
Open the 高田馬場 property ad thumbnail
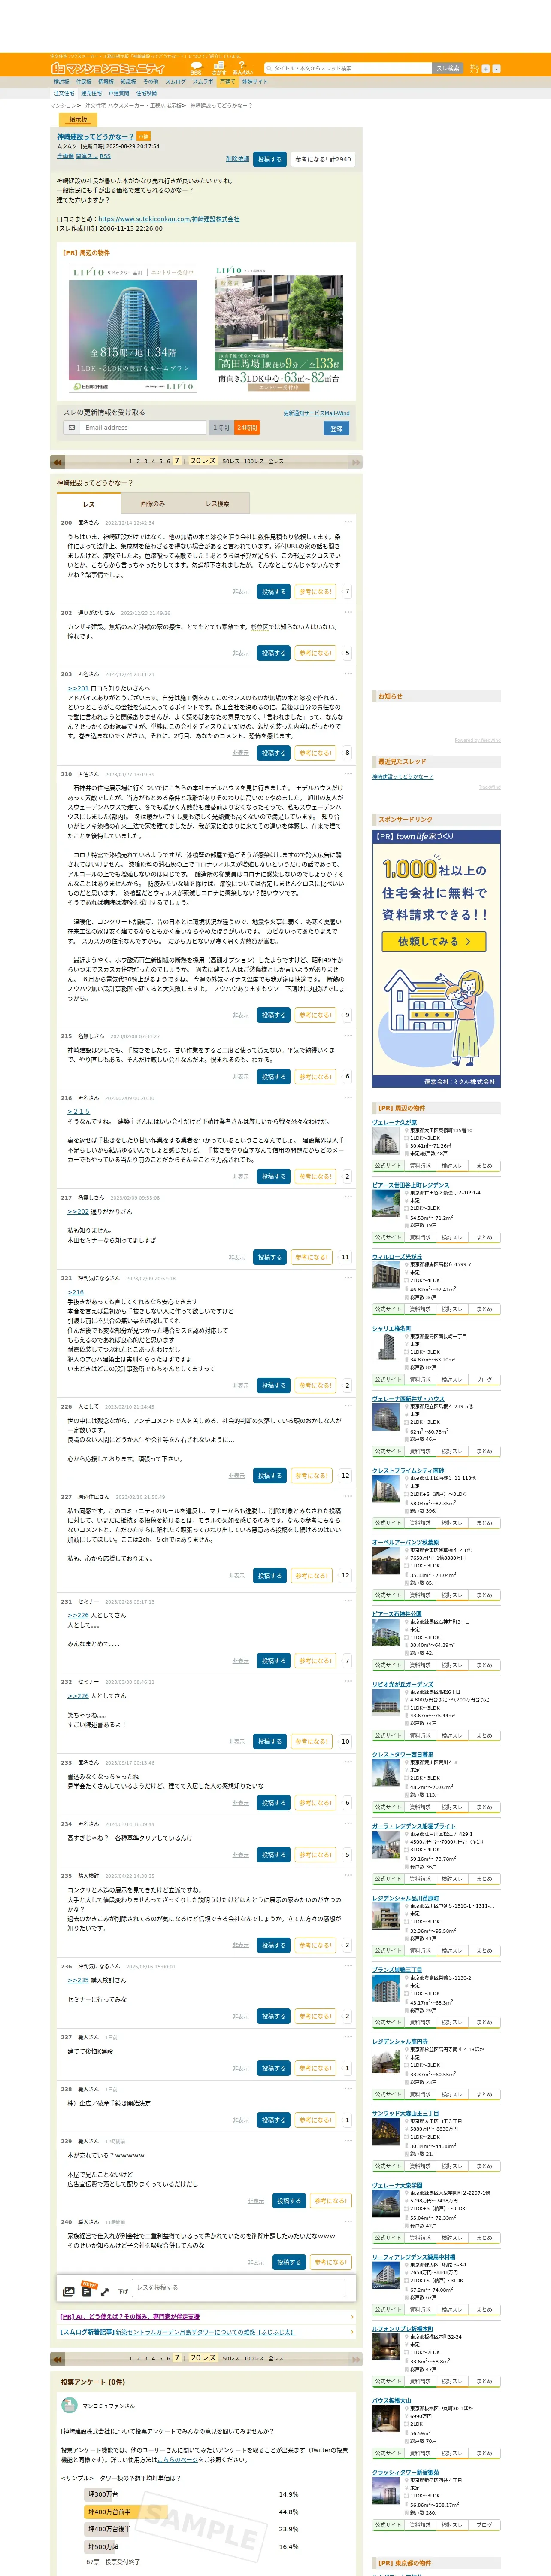click(279, 328)
